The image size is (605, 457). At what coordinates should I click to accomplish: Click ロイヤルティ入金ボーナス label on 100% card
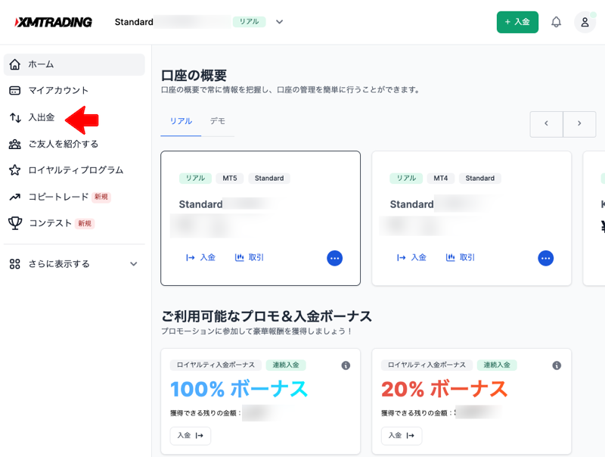pyautogui.click(x=216, y=365)
